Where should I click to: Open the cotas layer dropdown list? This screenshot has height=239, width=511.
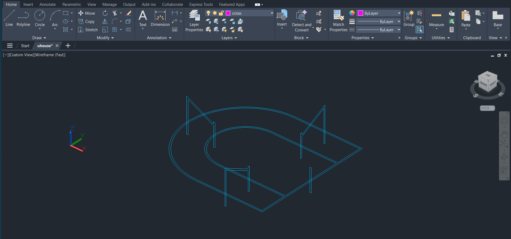pos(272,13)
